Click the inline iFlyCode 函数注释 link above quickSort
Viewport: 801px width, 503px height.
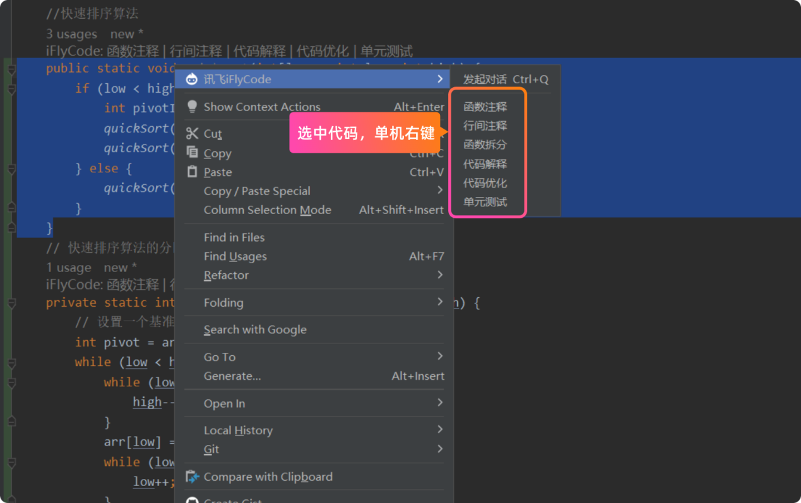tap(133, 50)
